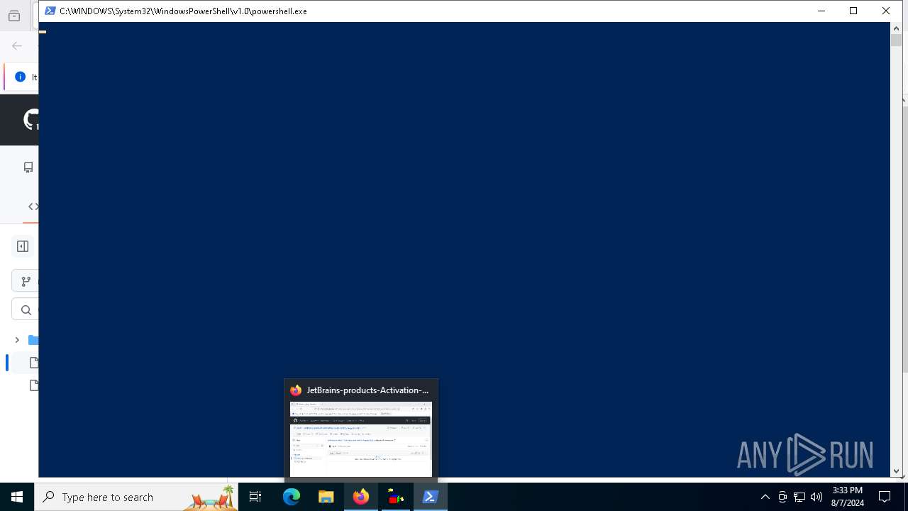
Task: Click the meet-now tray icon
Action: click(782, 497)
